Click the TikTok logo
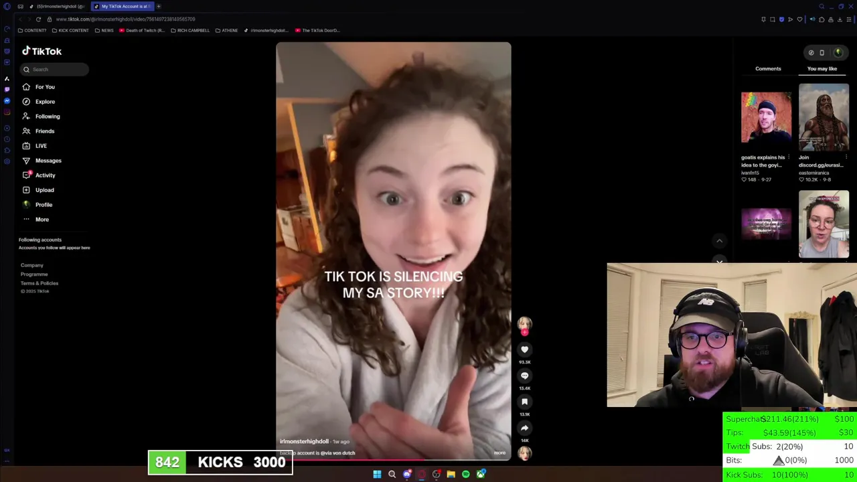The width and height of the screenshot is (857, 482). coord(42,51)
